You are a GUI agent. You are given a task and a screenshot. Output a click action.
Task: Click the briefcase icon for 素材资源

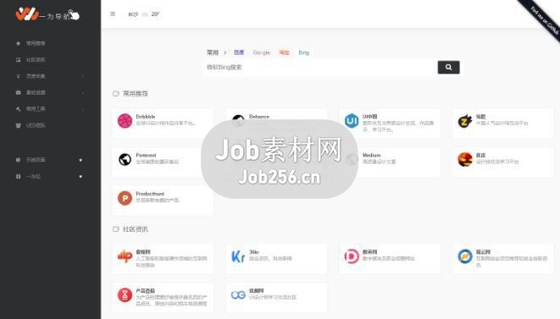[x=18, y=92]
